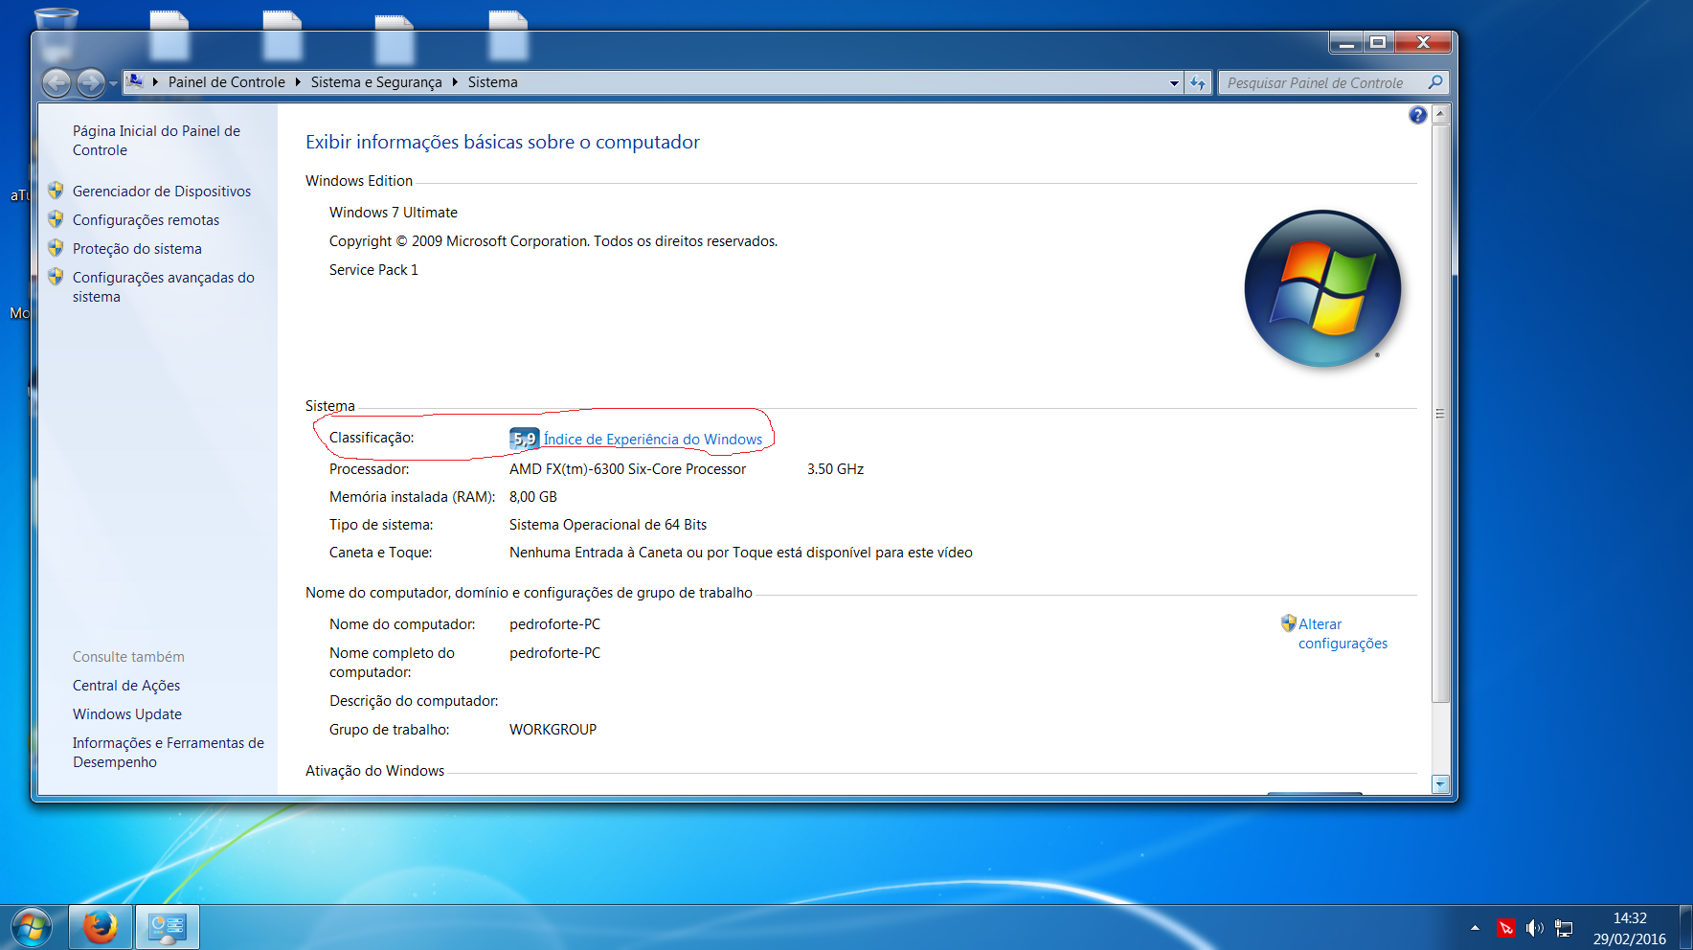Open Índice de Experiência do Windows link
Viewport: 1693px width, 950px height.
pyautogui.click(x=653, y=440)
